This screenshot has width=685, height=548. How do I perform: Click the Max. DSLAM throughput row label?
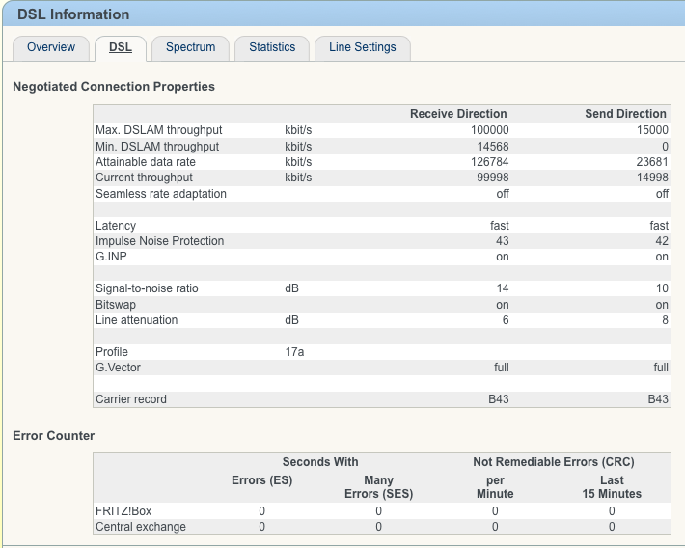158,130
